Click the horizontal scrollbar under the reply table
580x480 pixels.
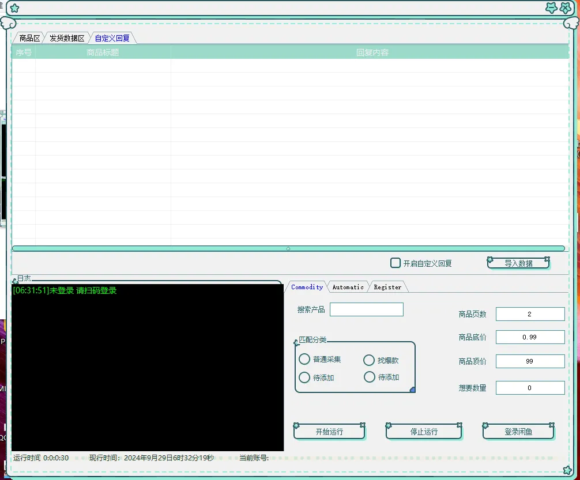pyautogui.click(x=288, y=248)
